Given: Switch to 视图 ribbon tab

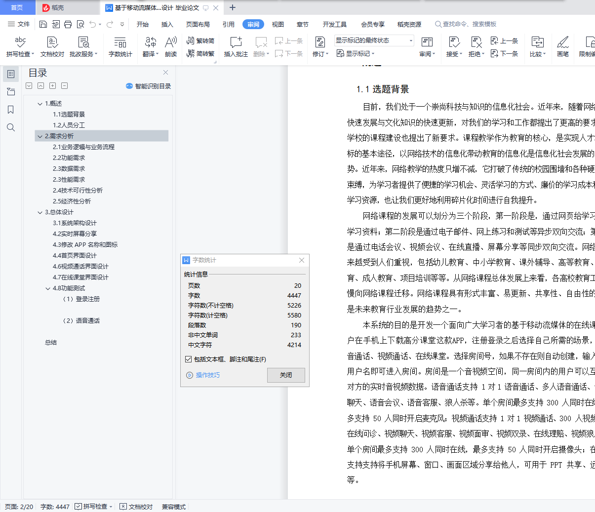Looking at the screenshot, I should pos(278,24).
